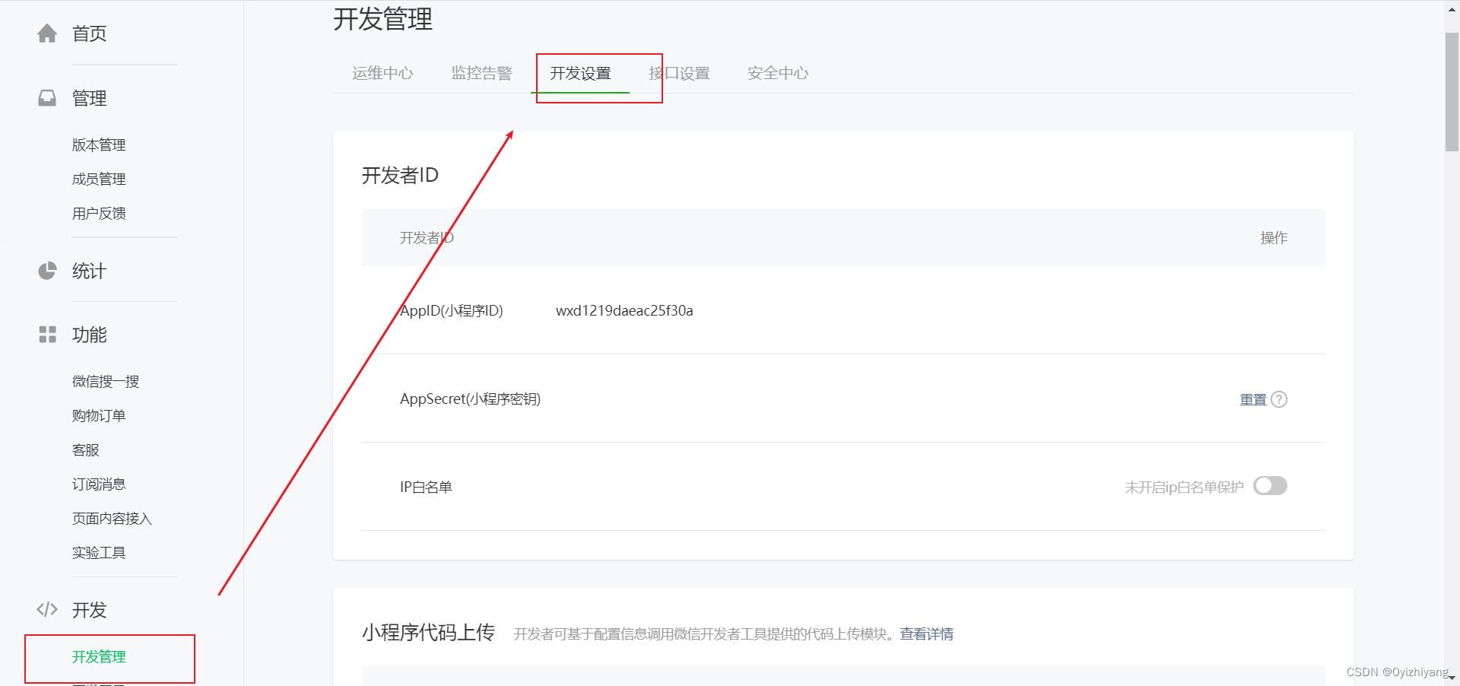Switch to the 监控告警 tab
1460x686 pixels.
(x=481, y=73)
